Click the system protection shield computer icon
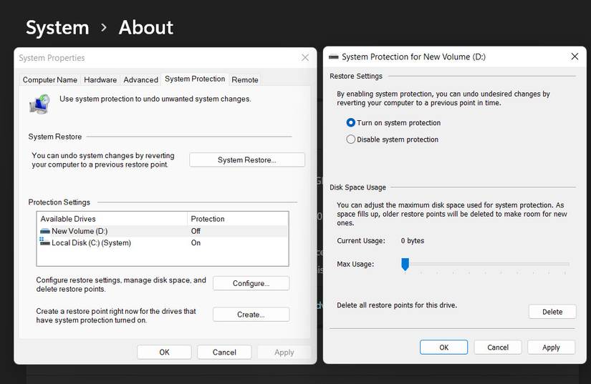Screen dimensions: 591x384 pos(39,104)
